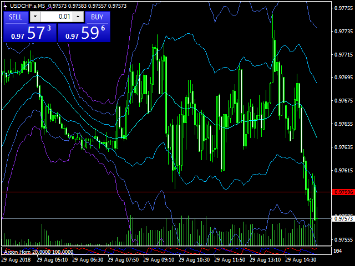
Task: Click the 29 Aug 14:30 time label
Action: tap(301, 260)
